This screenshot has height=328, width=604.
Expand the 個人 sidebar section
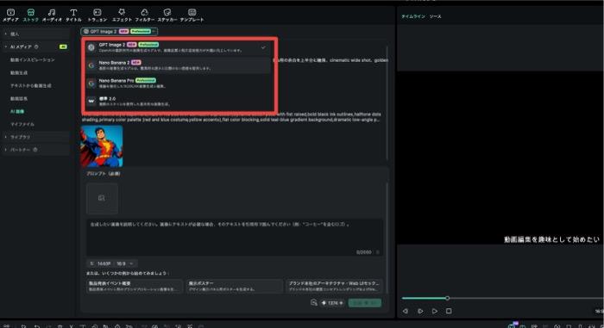[35, 34]
